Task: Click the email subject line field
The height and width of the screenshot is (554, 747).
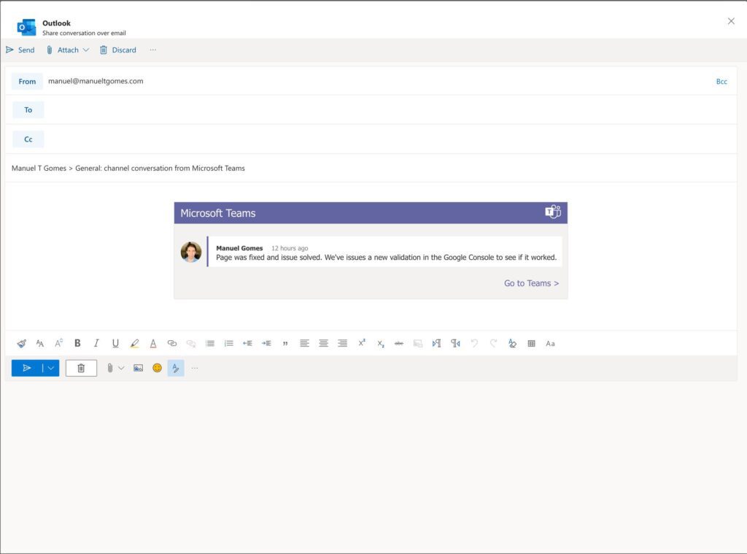Action: (371, 169)
